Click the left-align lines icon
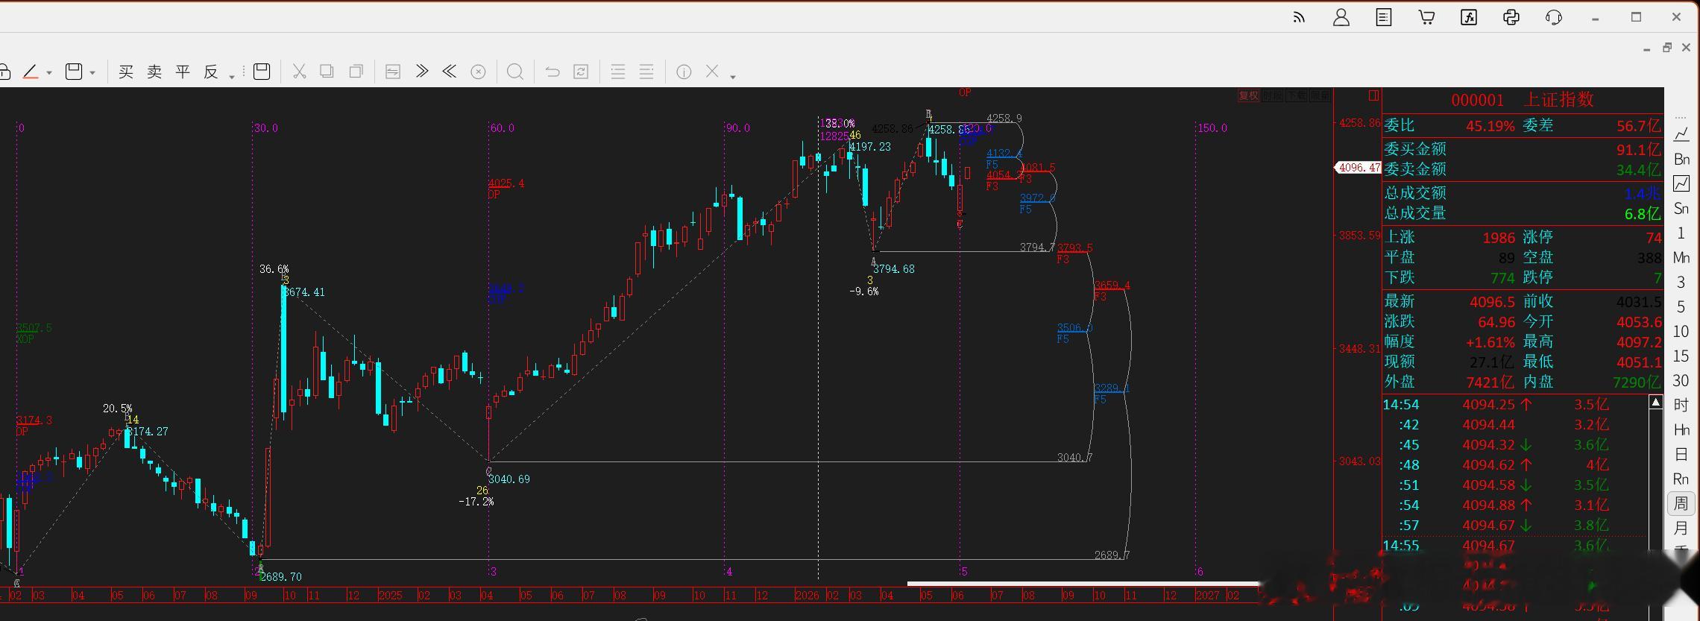The image size is (1700, 621). click(617, 72)
